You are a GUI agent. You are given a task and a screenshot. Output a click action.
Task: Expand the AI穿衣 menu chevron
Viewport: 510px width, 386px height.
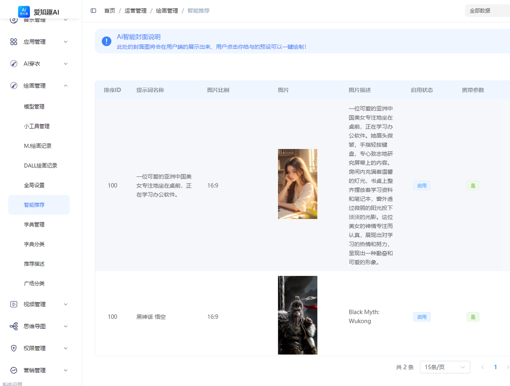(x=66, y=64)
